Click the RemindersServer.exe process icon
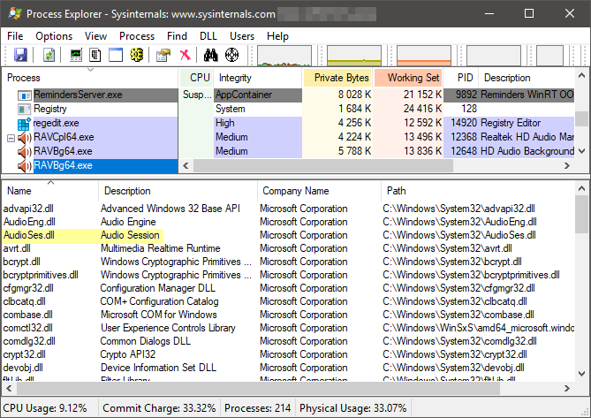Screen dimensions: 591x418 click(25, 95)
